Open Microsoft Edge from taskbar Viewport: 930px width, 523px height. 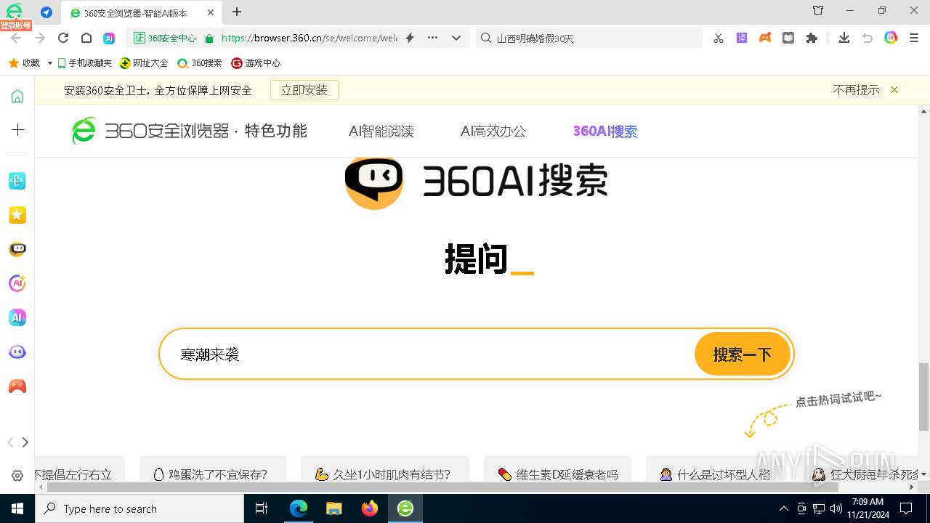(x=299, y=508)
